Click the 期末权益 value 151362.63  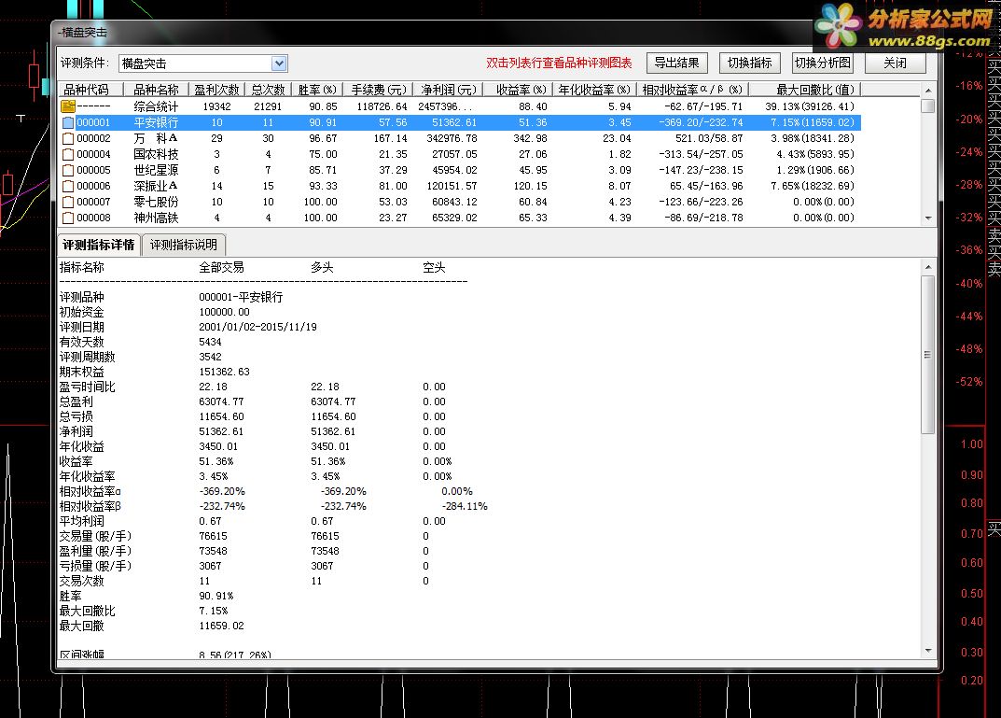(x=224, y=372)
